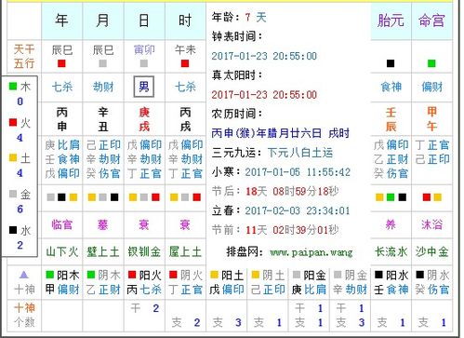
Task: Click the gray 金 legend square
Action: pos(13,194)
